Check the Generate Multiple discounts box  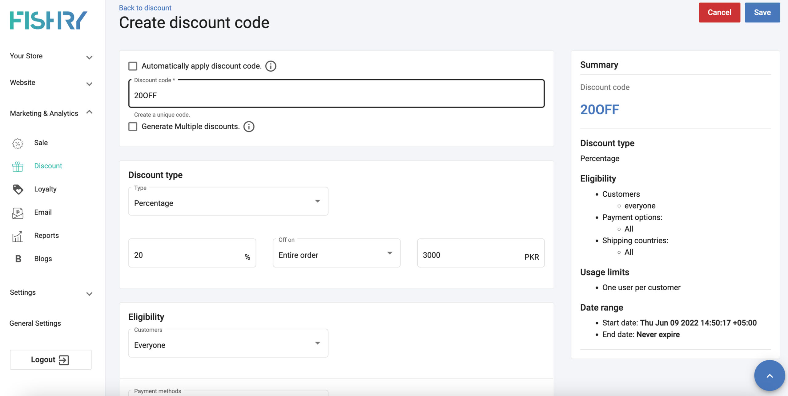(x=133, y=127)
